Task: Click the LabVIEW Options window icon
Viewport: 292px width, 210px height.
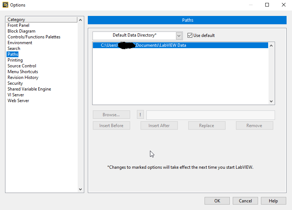Action: coord(5,5)
